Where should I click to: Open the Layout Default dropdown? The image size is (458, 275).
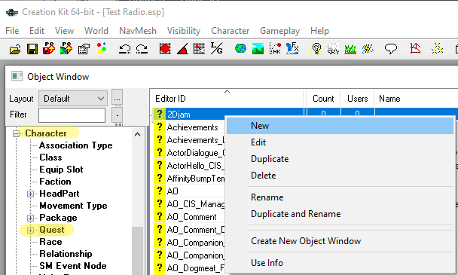point(73,99)
